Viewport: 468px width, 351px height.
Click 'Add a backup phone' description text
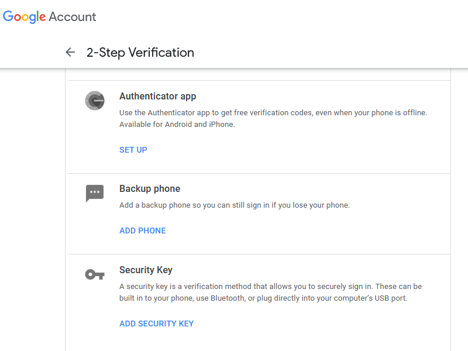(x=234, y=205)
